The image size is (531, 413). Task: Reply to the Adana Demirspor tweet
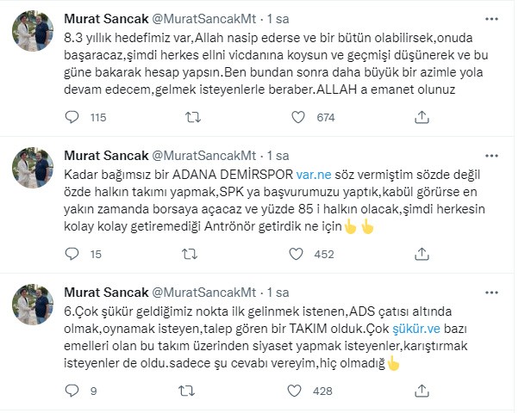(x=72, y=254)
